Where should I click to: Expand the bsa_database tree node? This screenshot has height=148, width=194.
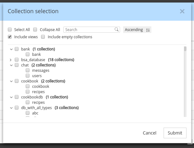click(11, 60)
